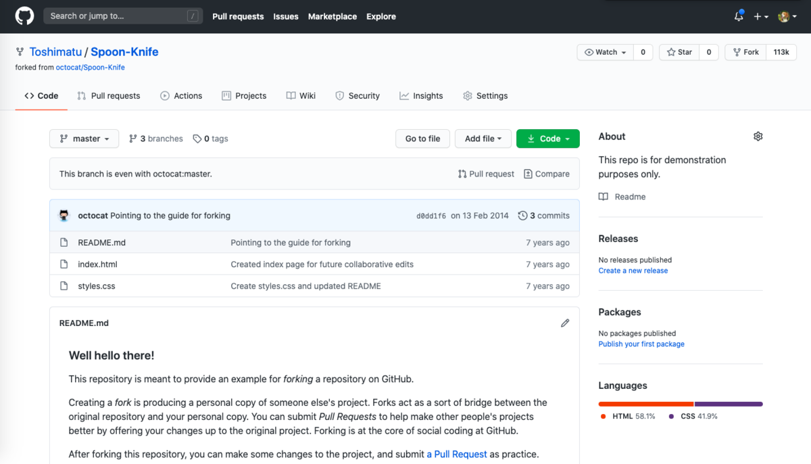
Task: Open the index.html file
Action: [97, 264]
